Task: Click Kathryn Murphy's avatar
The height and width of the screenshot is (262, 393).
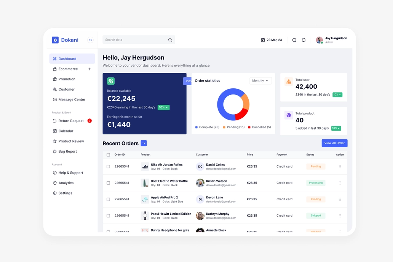Action: coord(200,216)
